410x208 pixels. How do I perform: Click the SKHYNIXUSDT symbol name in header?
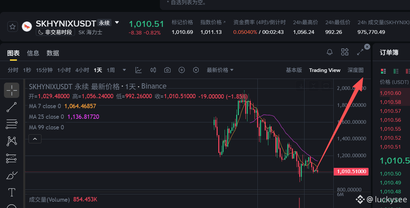(66, 24)
